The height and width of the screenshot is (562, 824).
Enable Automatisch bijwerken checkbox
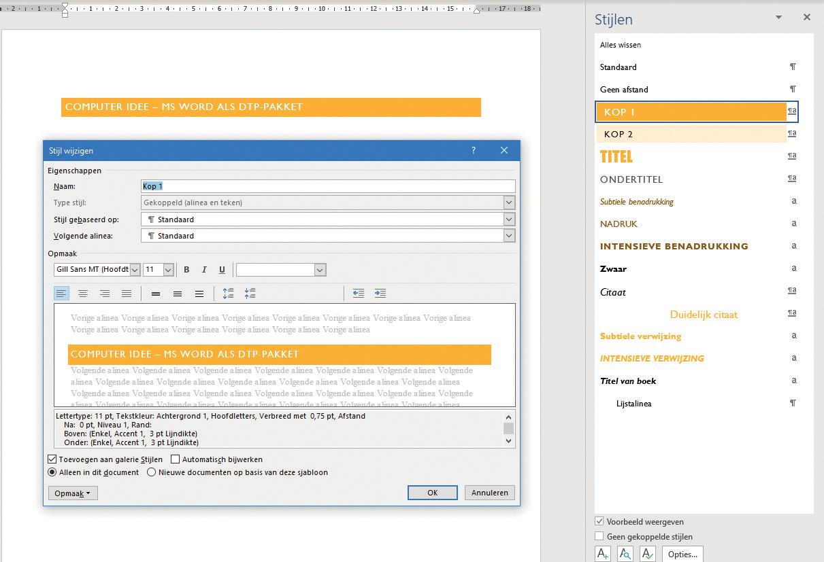point(175,459)
